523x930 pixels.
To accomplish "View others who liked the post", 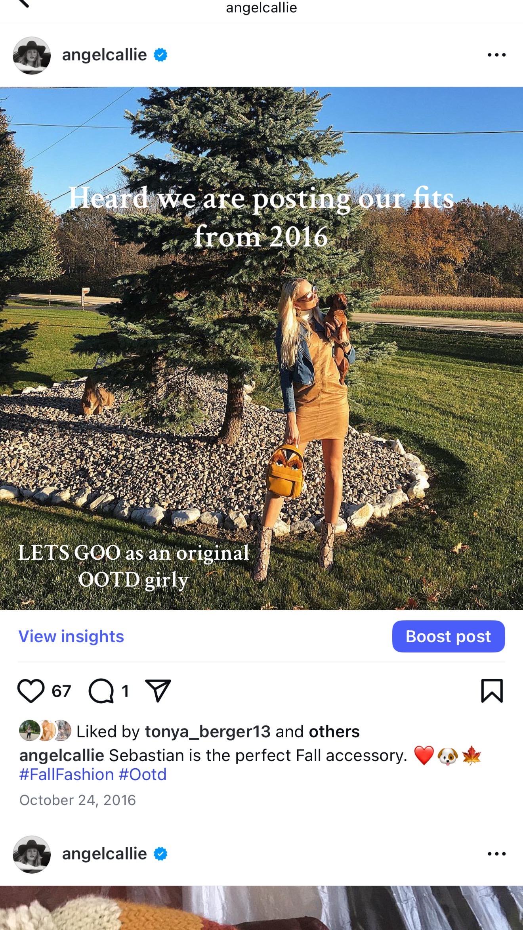I will click(334, 731).
